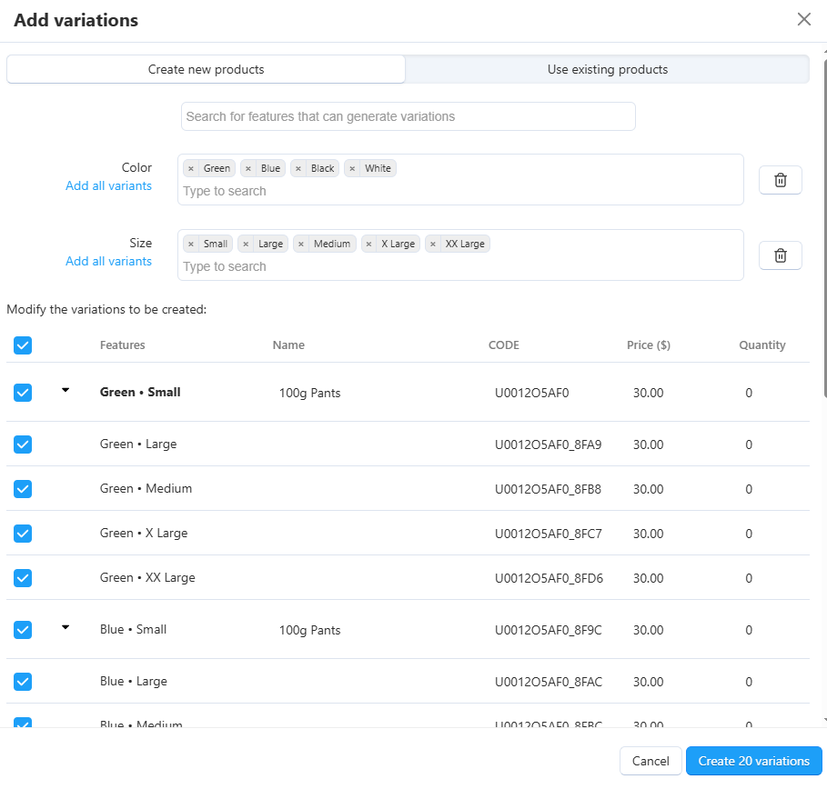Delete the Color feature with trash icon
This screenshot has width=827, height=789.
780,180
